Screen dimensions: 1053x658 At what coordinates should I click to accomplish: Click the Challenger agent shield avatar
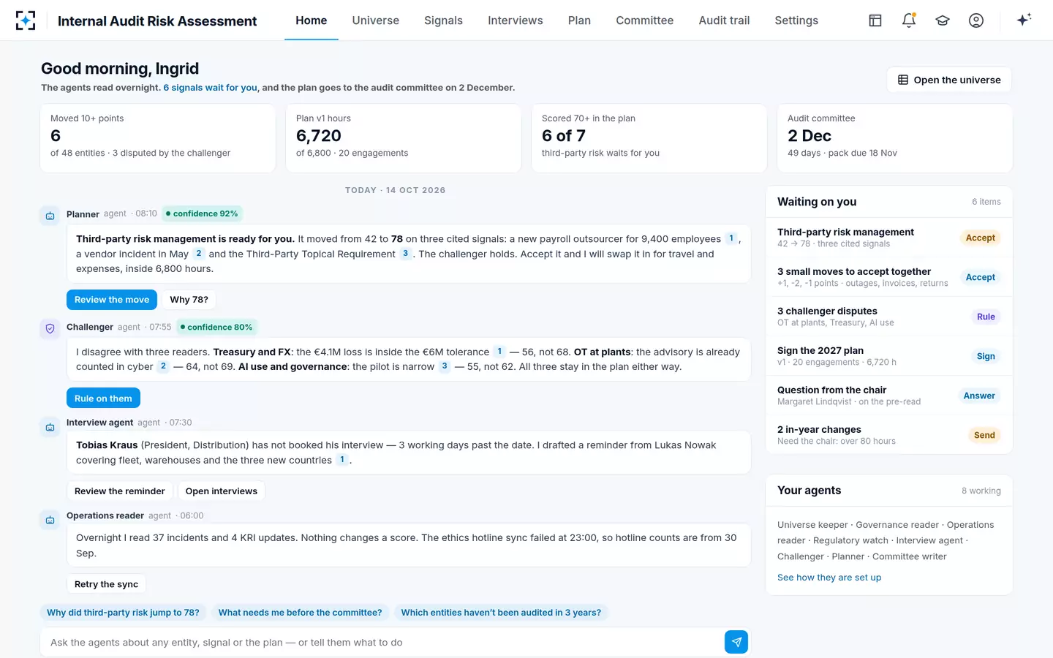(50, 328)
